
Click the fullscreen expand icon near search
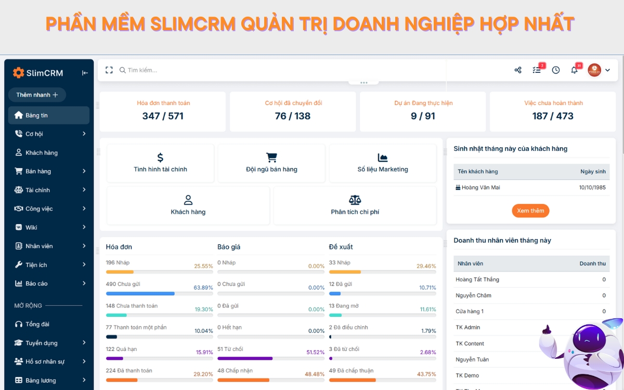point(109,70)
